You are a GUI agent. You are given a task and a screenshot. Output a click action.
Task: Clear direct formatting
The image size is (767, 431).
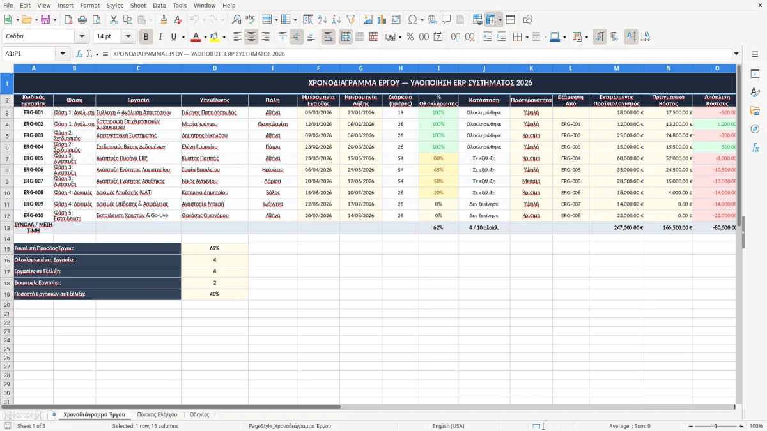(x=178, y=20)
